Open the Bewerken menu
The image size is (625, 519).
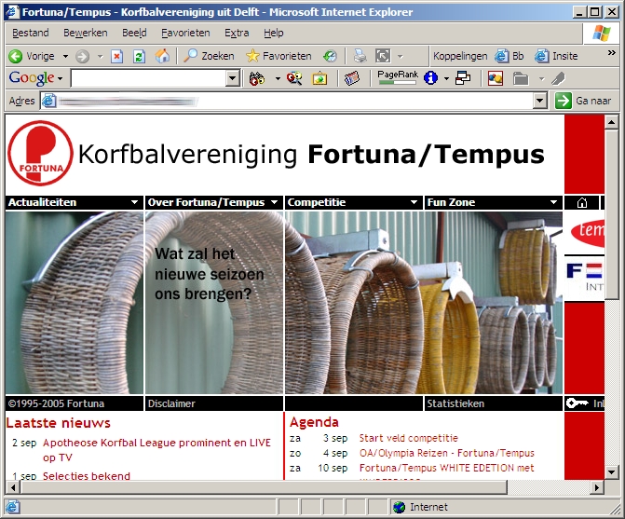point(86,33)
